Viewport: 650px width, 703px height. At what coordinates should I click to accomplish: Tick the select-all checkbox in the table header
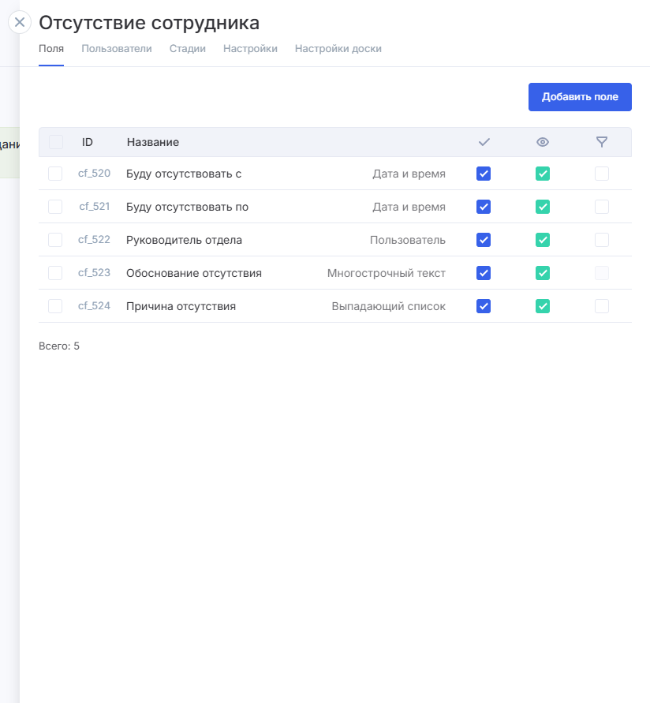[56, 142]
